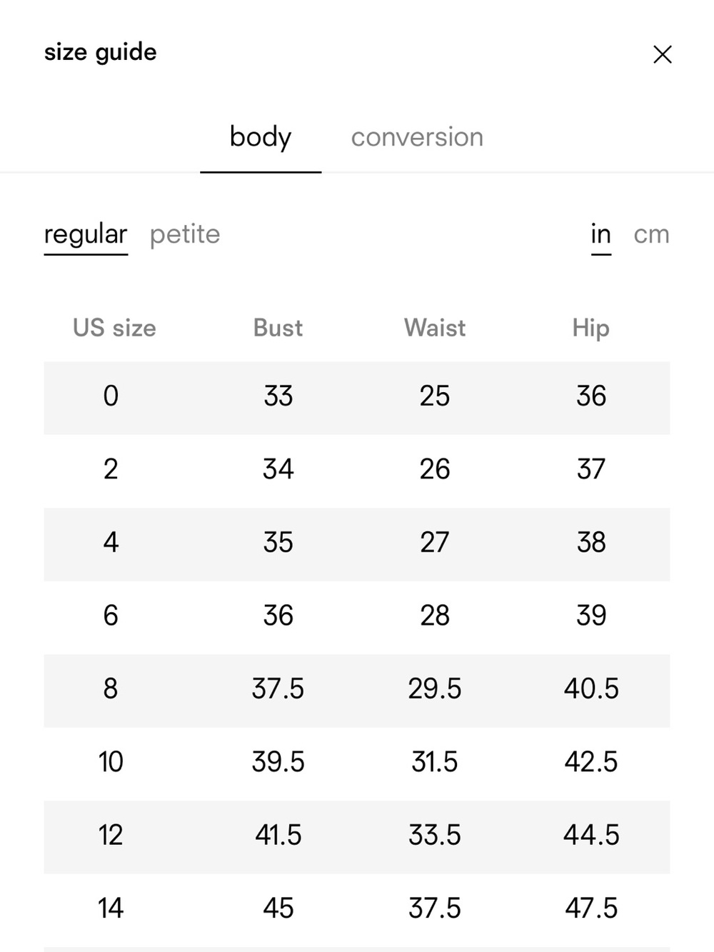Close the size guide with the X icon
Screen dimensions: 714x952
tap(663, 54)
